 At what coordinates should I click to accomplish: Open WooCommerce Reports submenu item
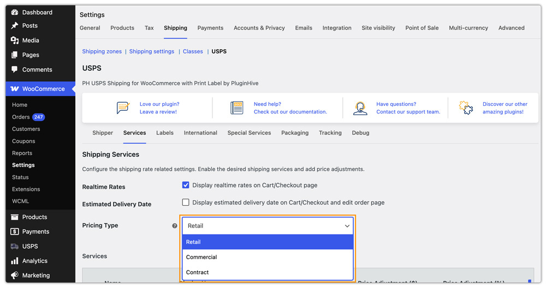point(22,153)
